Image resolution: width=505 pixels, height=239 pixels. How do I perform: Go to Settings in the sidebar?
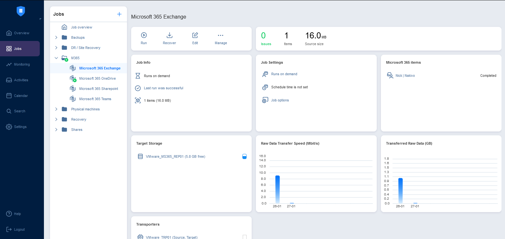tap(20, 127)
